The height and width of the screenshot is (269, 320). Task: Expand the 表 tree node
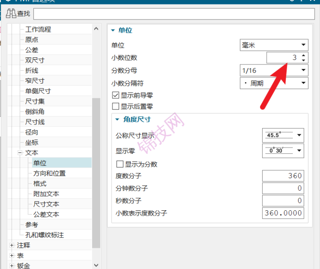12,256
